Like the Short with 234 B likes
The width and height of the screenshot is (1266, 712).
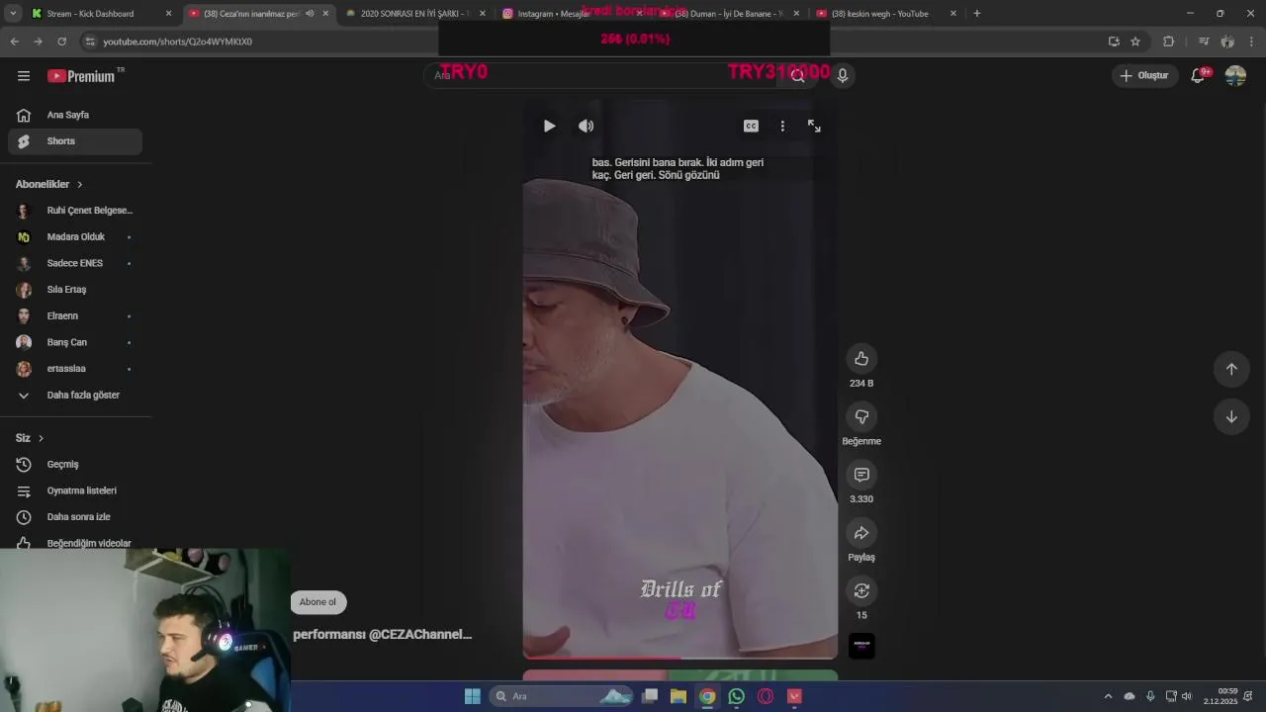click(x=861, y=358)
